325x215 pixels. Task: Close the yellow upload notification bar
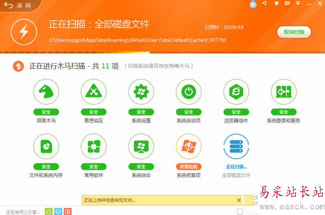click(239, 200)
